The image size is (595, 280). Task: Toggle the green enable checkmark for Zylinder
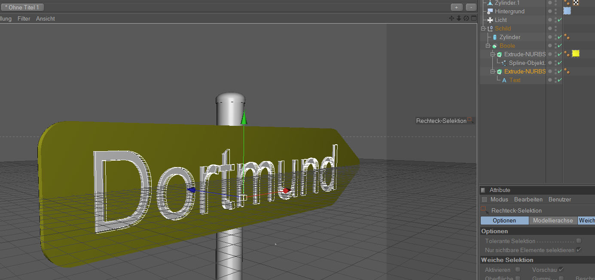tap(559, 37)
